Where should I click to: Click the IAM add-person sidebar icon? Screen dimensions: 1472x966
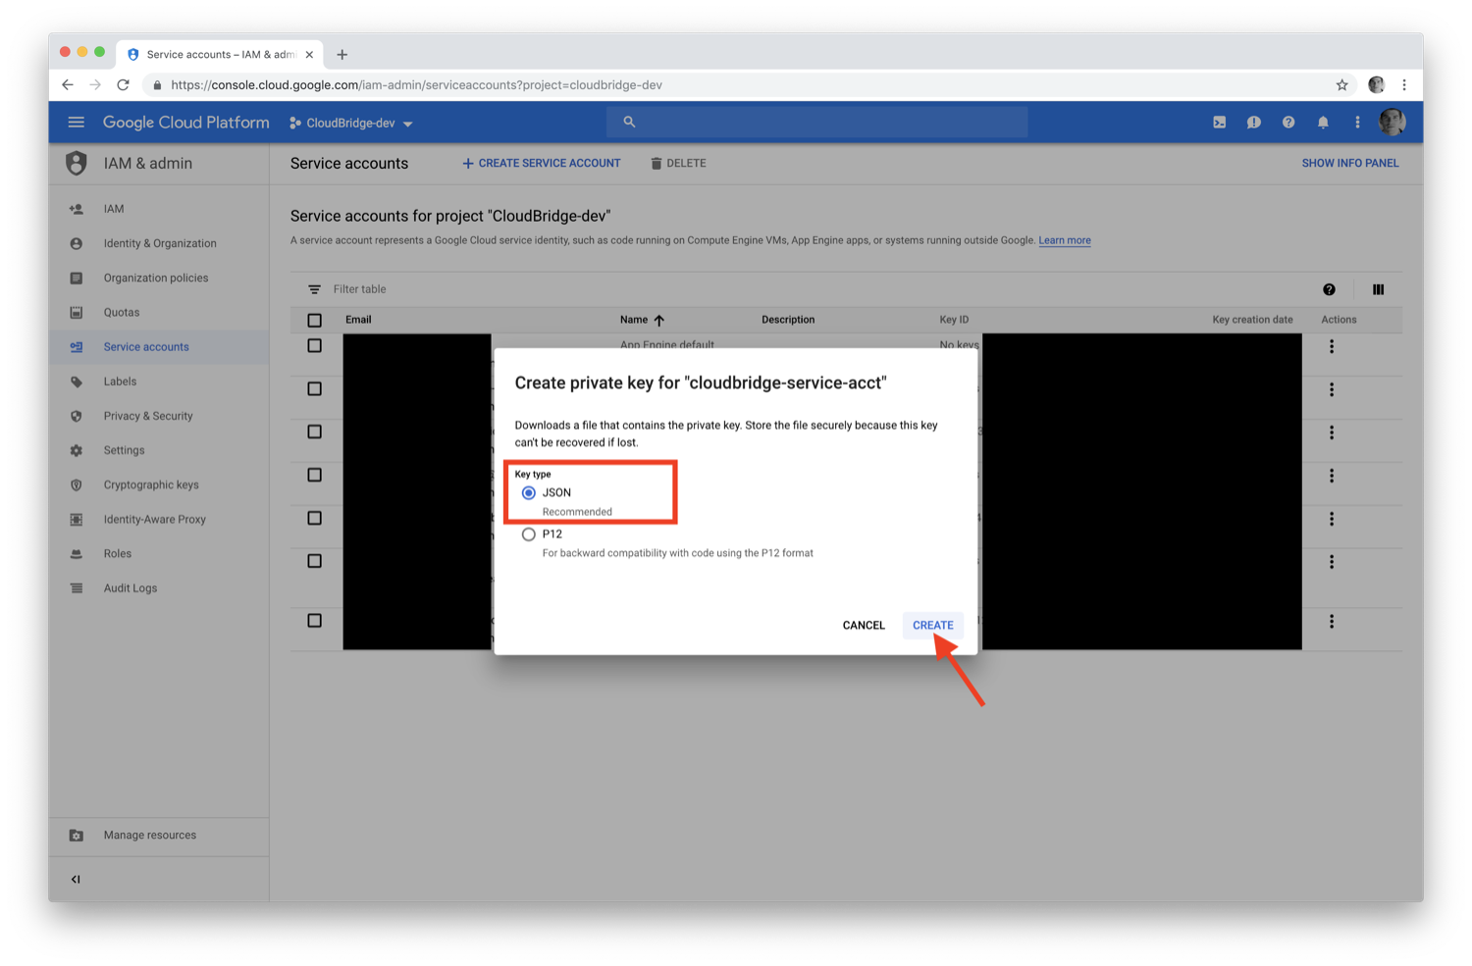pos(77,209)
